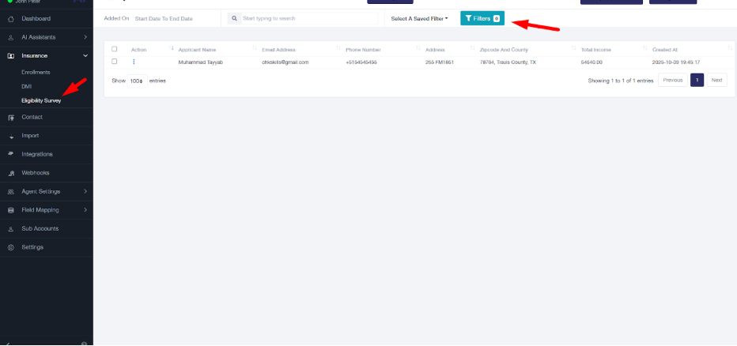
Task: Click the AI Assistants sidebar icon
Action: pos(11,37)
